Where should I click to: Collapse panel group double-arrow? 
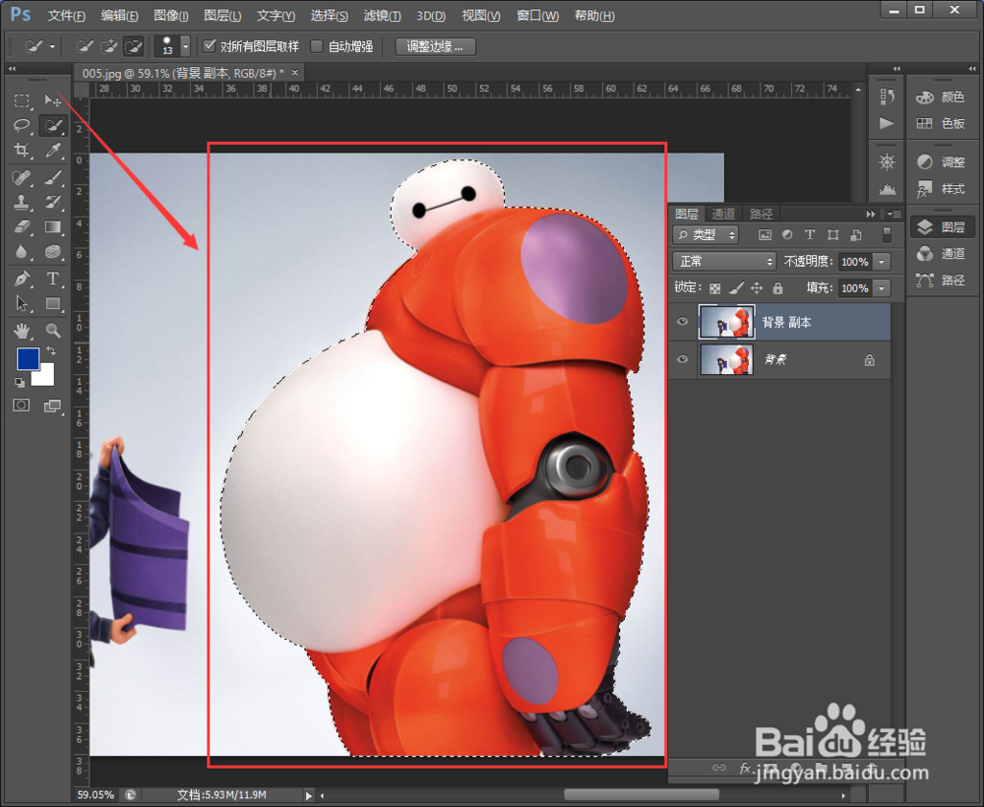click(871, 214)
